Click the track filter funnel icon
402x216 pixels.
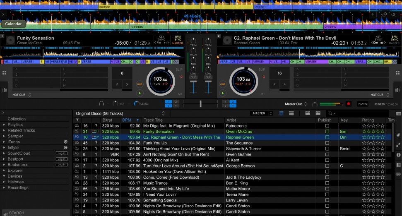coord(77,120)
